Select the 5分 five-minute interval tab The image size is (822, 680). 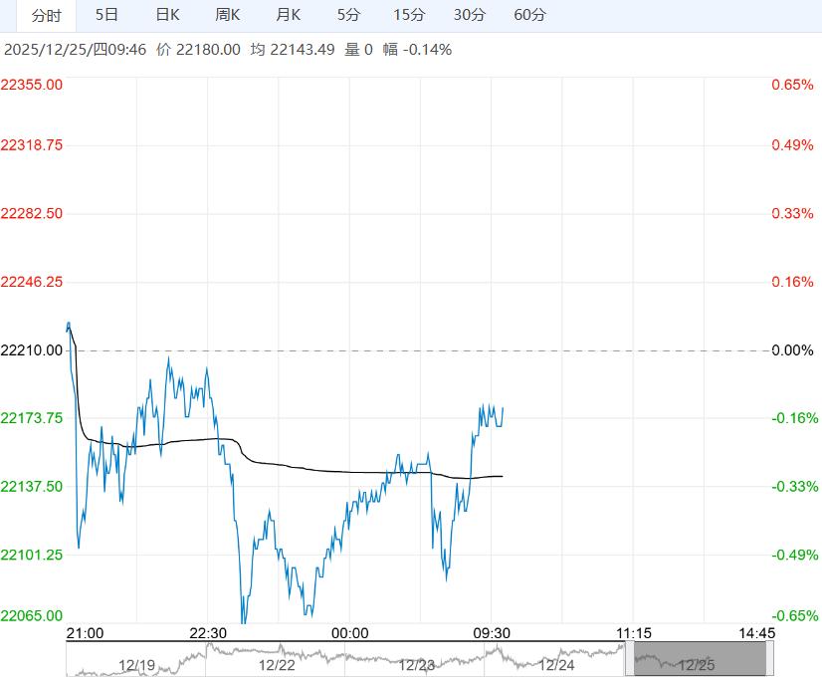[349, 15]
